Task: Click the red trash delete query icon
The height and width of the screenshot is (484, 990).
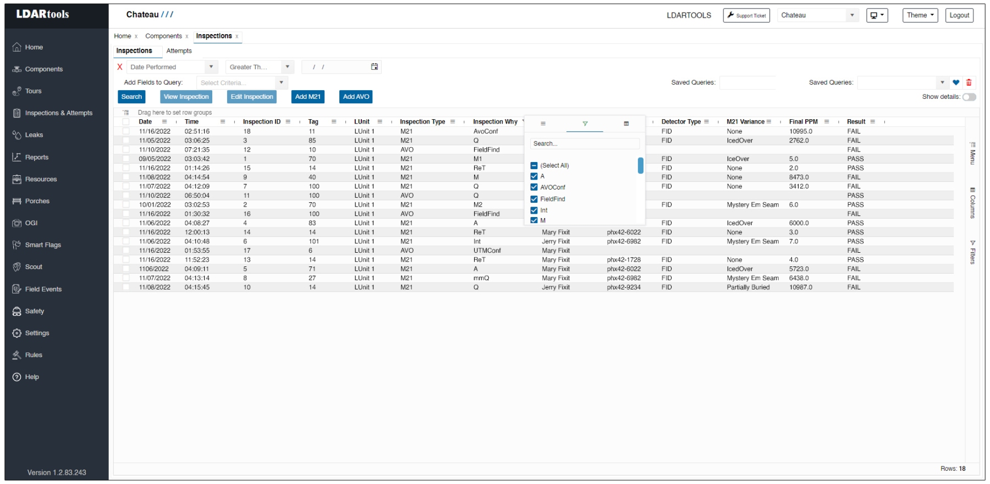Action: pos(969,82)
